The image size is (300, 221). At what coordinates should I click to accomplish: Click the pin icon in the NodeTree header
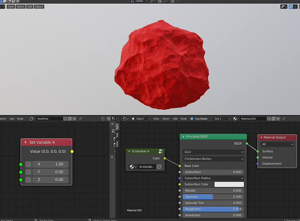(80, 118)
